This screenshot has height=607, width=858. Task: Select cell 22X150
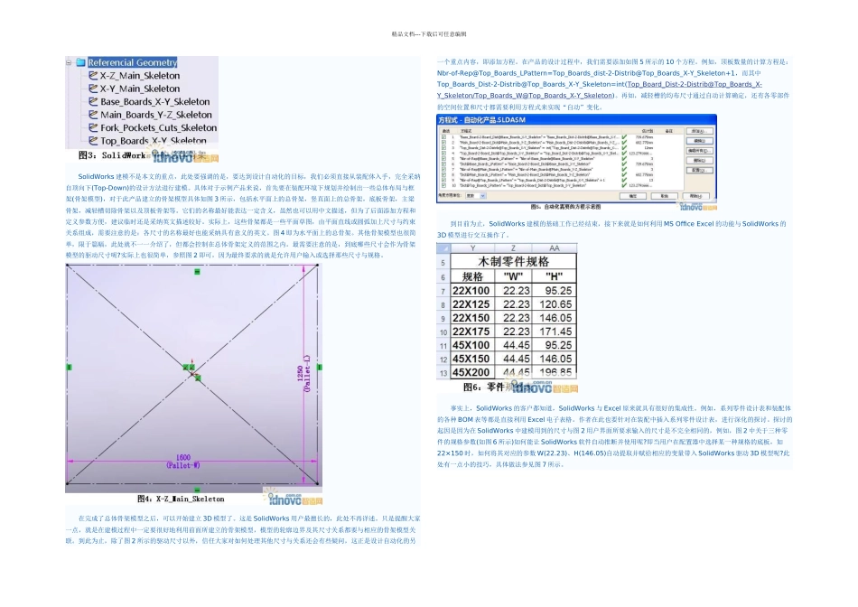[x=472, y=318]
